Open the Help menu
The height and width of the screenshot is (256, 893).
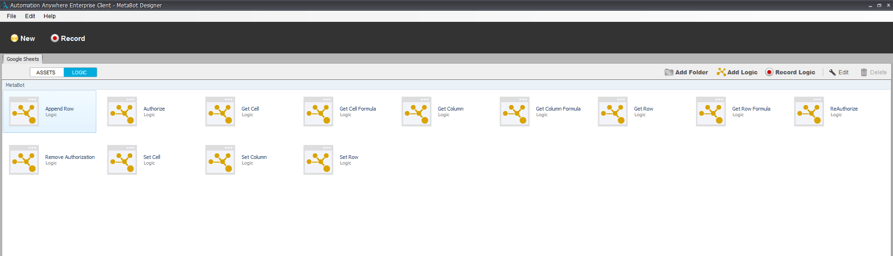(50, 16)
